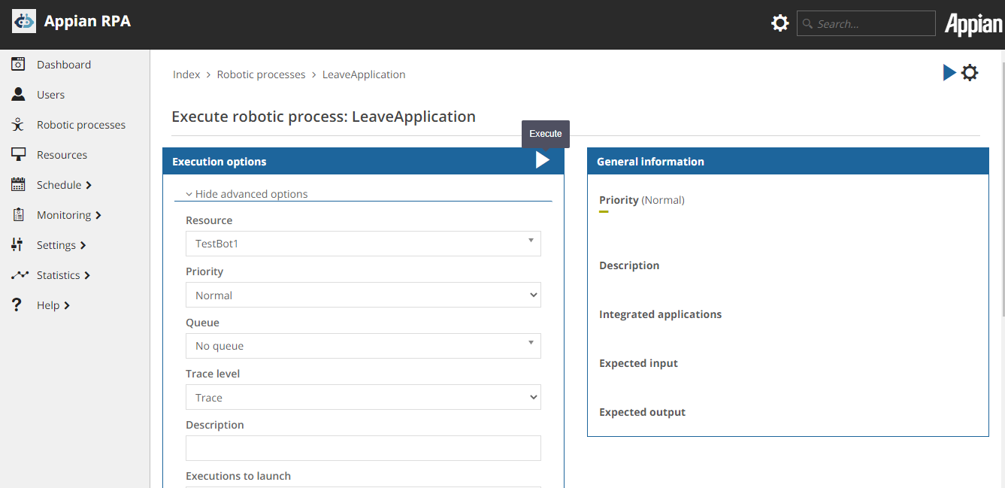Click the Users person icon
The height and width of the screenshot is (488, 1005).
point(19,95)
